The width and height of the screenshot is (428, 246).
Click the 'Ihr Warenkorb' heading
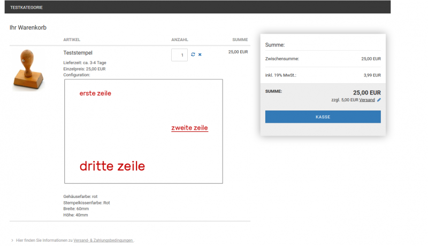tap(28, 28)
